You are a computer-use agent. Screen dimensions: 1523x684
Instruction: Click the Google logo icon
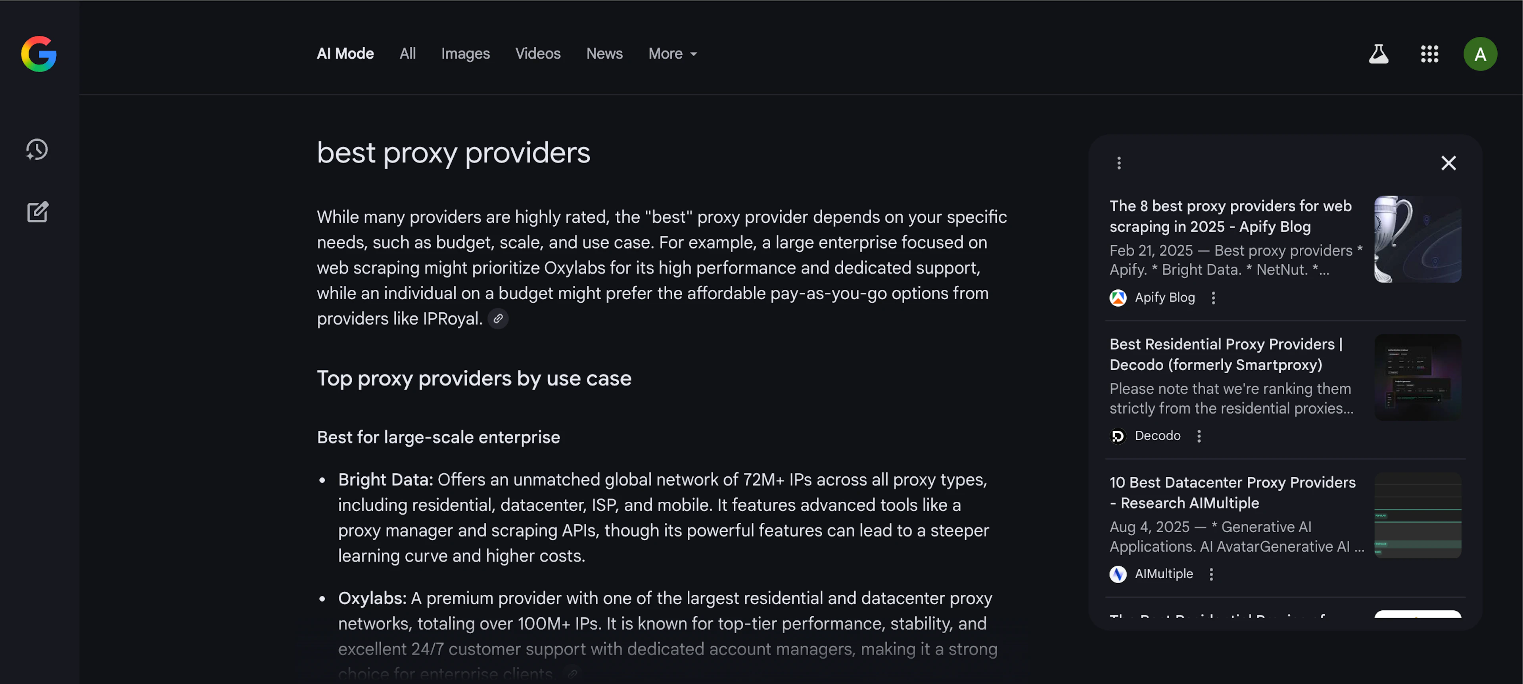39,54
